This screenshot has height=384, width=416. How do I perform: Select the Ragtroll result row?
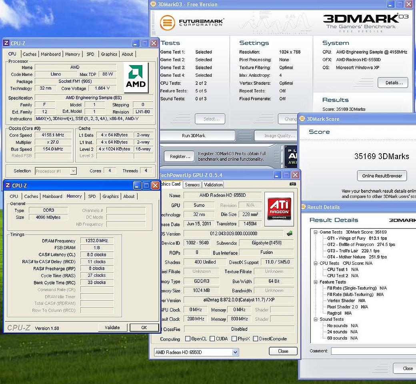[339, 313]
